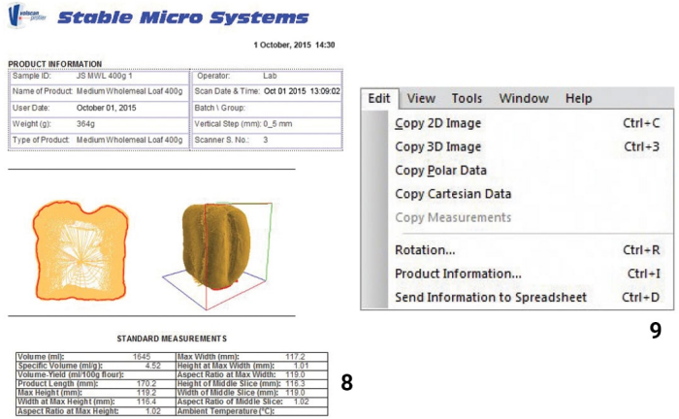Viewport: 679px width, 419px height.
Task: Click the greyed Copy Measurements entry
Action: pyautogui.click(x=453, y=217)
